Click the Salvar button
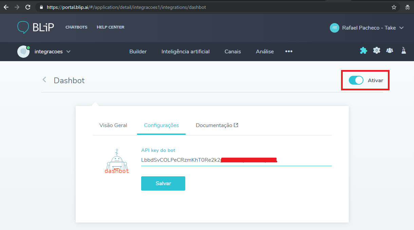414x230 pixels. 163,183
